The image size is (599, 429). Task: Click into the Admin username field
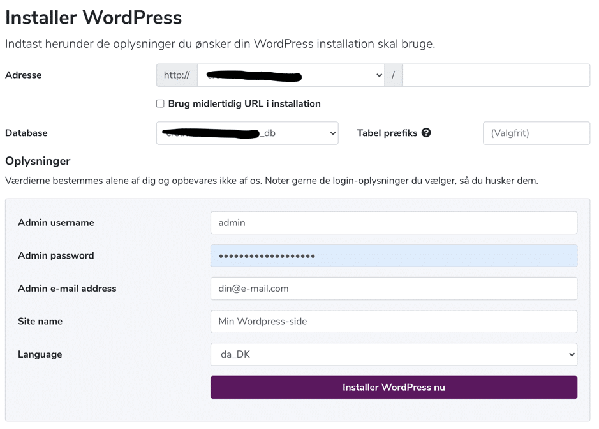[394, 223]
